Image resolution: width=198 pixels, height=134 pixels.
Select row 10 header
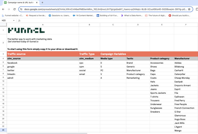(3, 81)
